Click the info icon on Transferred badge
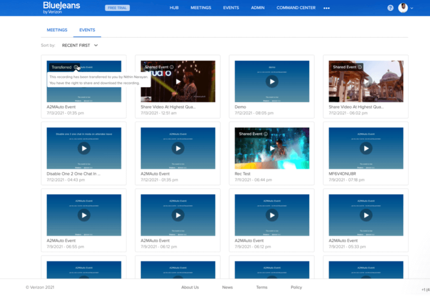Image resolution: width=430 pixels, height=296 pixels. click(x=76, y=67)
